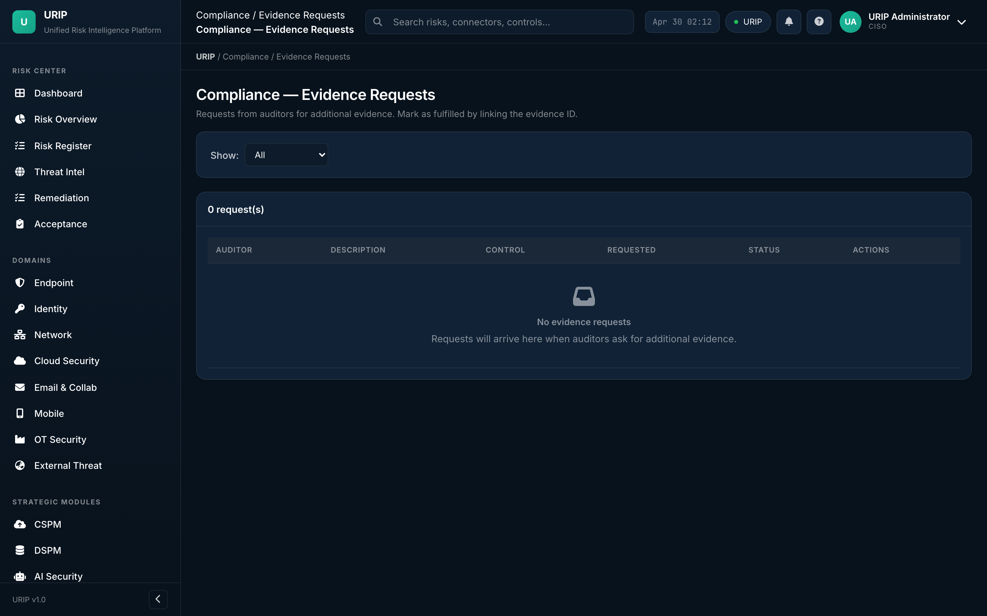Open the Network domain
The height and width of the screenshot is (616, 987).
90,335
